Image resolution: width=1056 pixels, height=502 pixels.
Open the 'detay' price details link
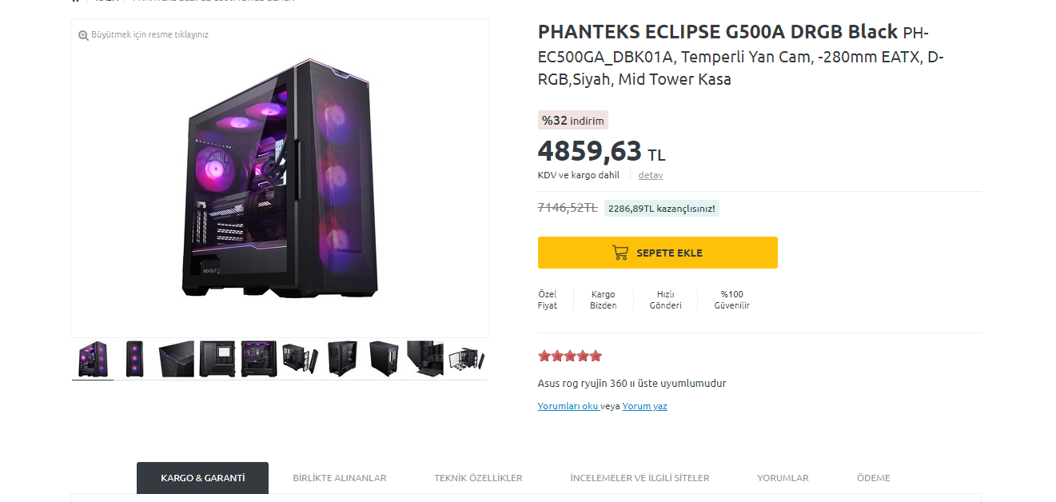pos(650,175)
